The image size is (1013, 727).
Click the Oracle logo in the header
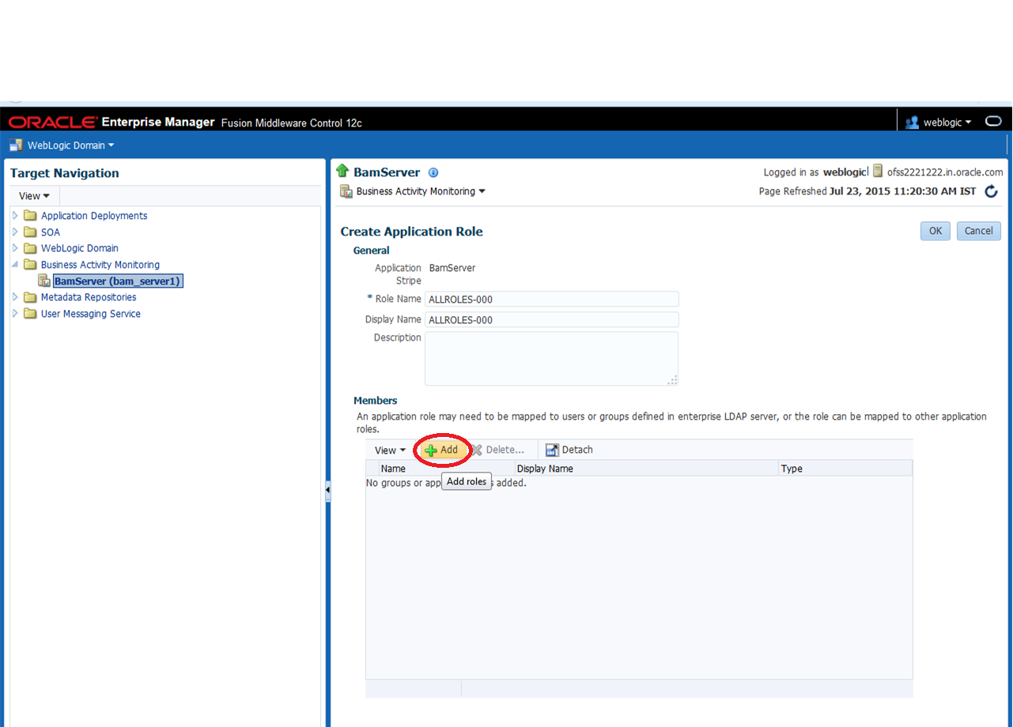pyautogui.click(x=54, y=122)
